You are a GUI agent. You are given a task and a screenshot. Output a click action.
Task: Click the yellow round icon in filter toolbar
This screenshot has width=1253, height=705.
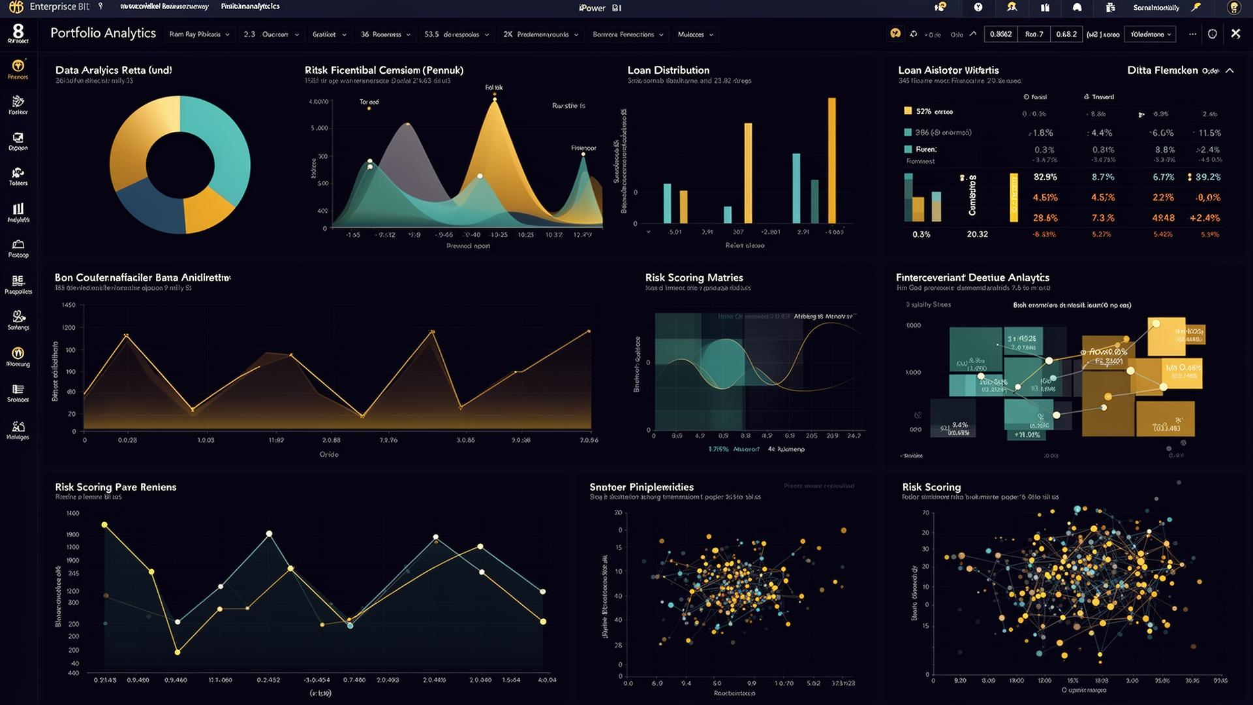click(895, 33)
